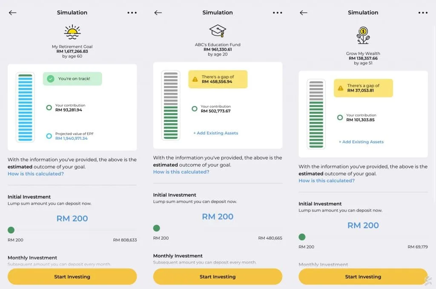
Task: Tap back arrow on Education Fund screen
Action: pos(158,13)
